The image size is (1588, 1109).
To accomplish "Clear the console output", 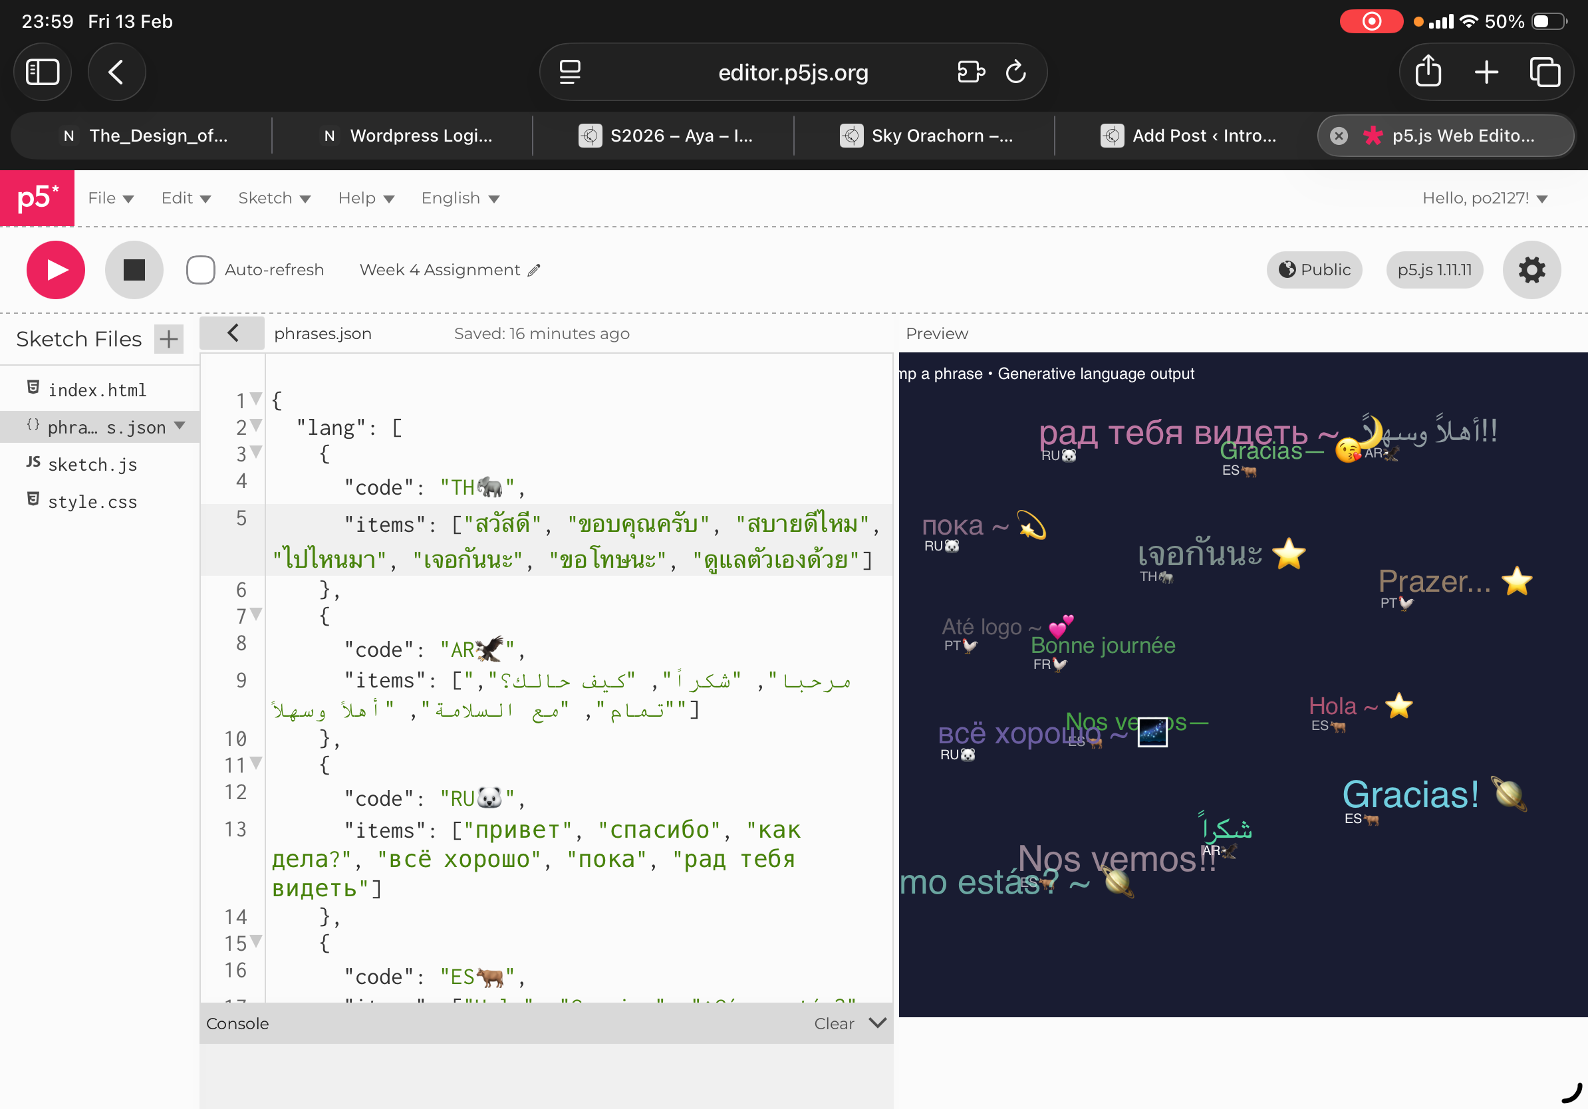I will click(833, 1023).
